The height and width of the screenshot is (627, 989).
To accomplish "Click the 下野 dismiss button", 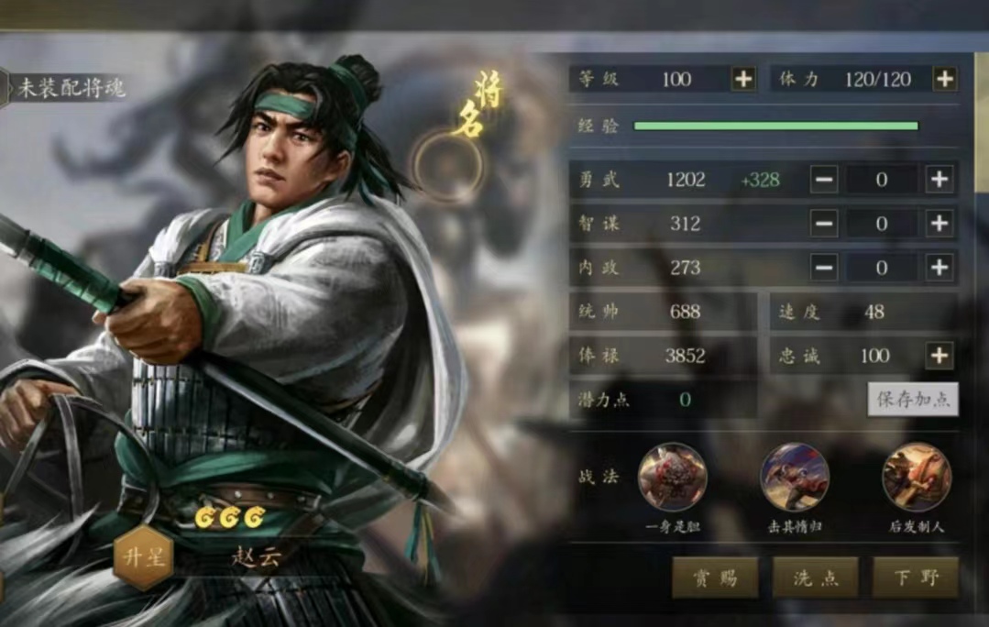I will click(916, 577).
